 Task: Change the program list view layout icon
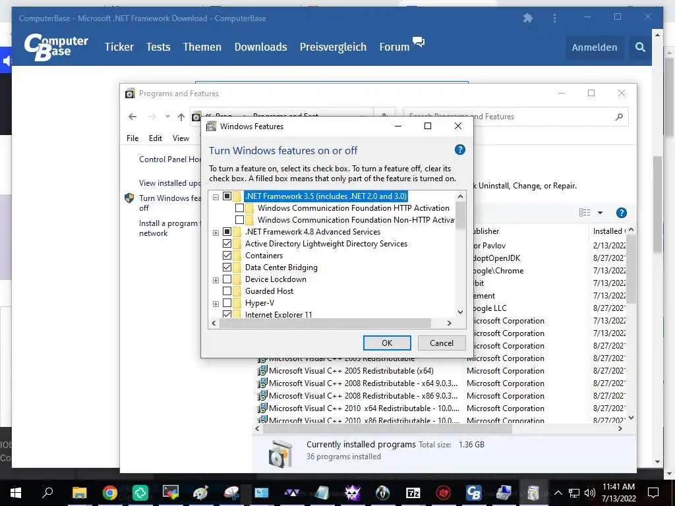coord(585,213)
